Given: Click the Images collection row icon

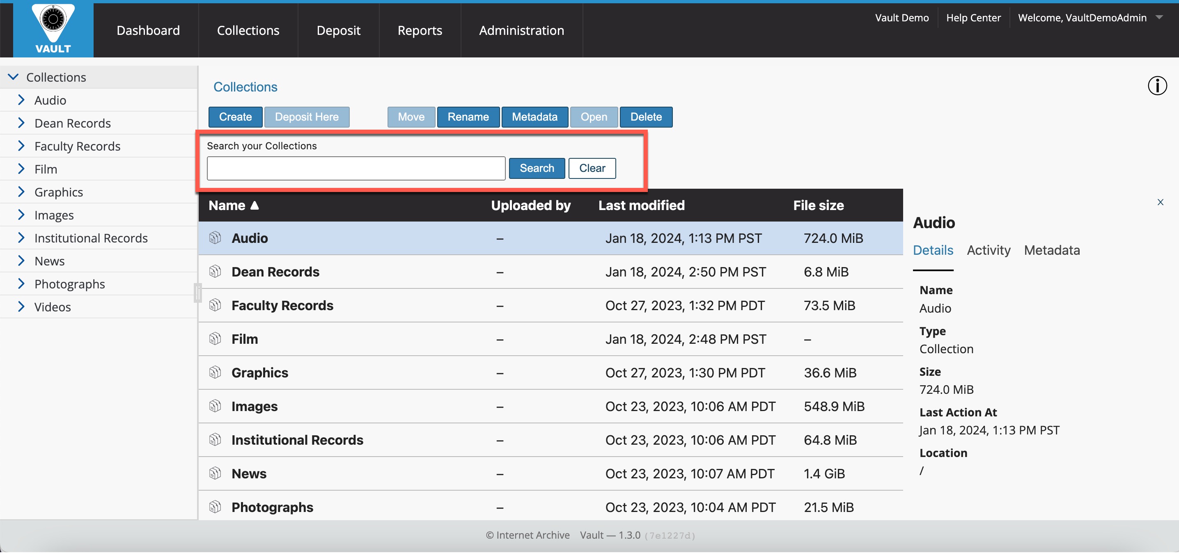Looking at the screenshot, I should coord(215,406).
